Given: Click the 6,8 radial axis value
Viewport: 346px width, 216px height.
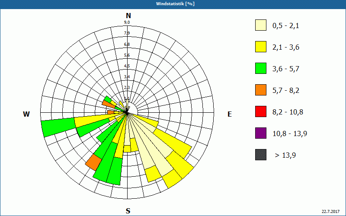Looking at the screenshot, I should [127, 44].
